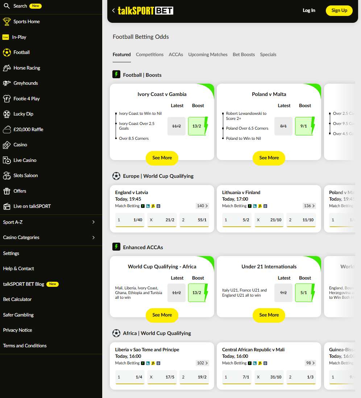Open Sports Home trophy icon
Viewport: 361px width, 398px height.
(x=7, y=22)
